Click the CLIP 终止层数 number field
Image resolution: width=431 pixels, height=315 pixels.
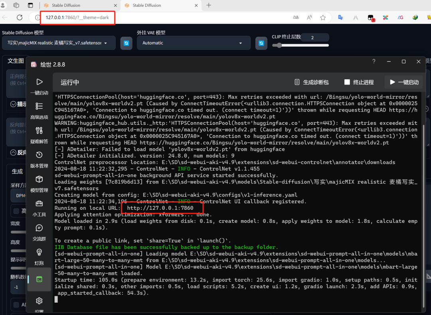click(x=315, y=37)
